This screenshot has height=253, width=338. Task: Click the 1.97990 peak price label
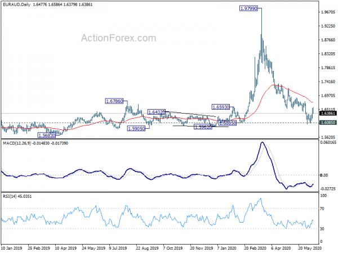click(249, 8)
